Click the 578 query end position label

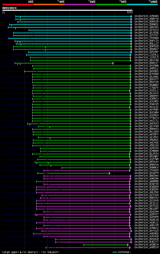pyautogui.click(x=129, y=12)
